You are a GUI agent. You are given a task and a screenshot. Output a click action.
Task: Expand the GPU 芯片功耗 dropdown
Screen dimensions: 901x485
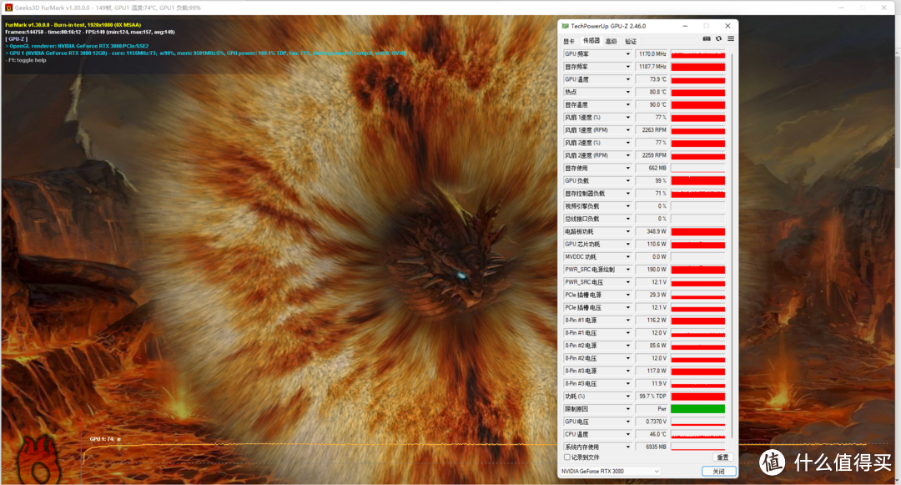[627, 245]
